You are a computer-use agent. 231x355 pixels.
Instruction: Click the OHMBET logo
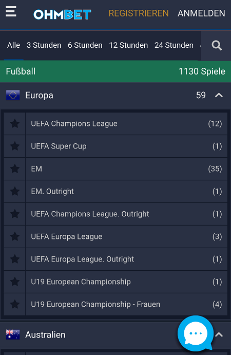tap(62, 14)
